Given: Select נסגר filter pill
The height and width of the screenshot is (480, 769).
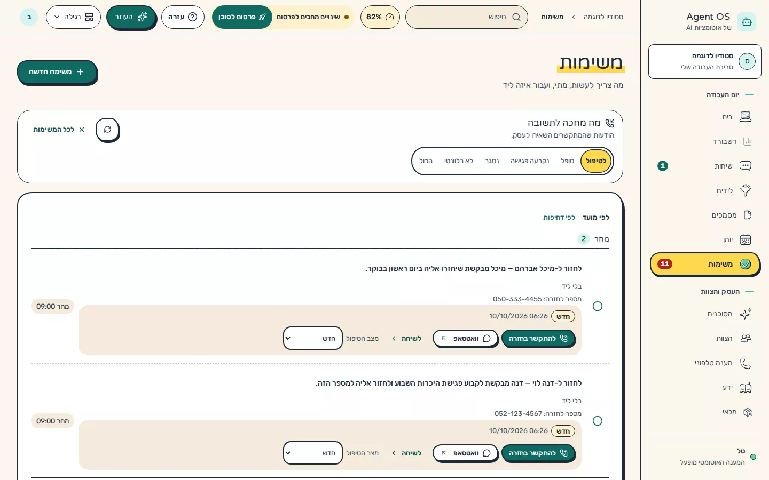Looking at the screenshot, I should (492, 161).
